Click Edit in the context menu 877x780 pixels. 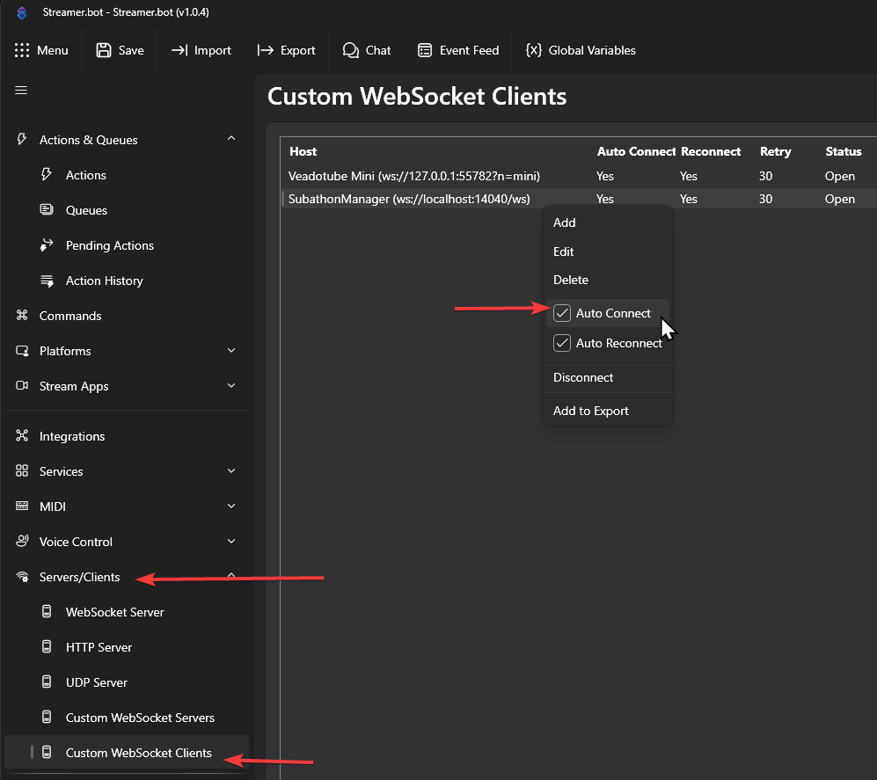pyautogui.click(x=564, y=251)
